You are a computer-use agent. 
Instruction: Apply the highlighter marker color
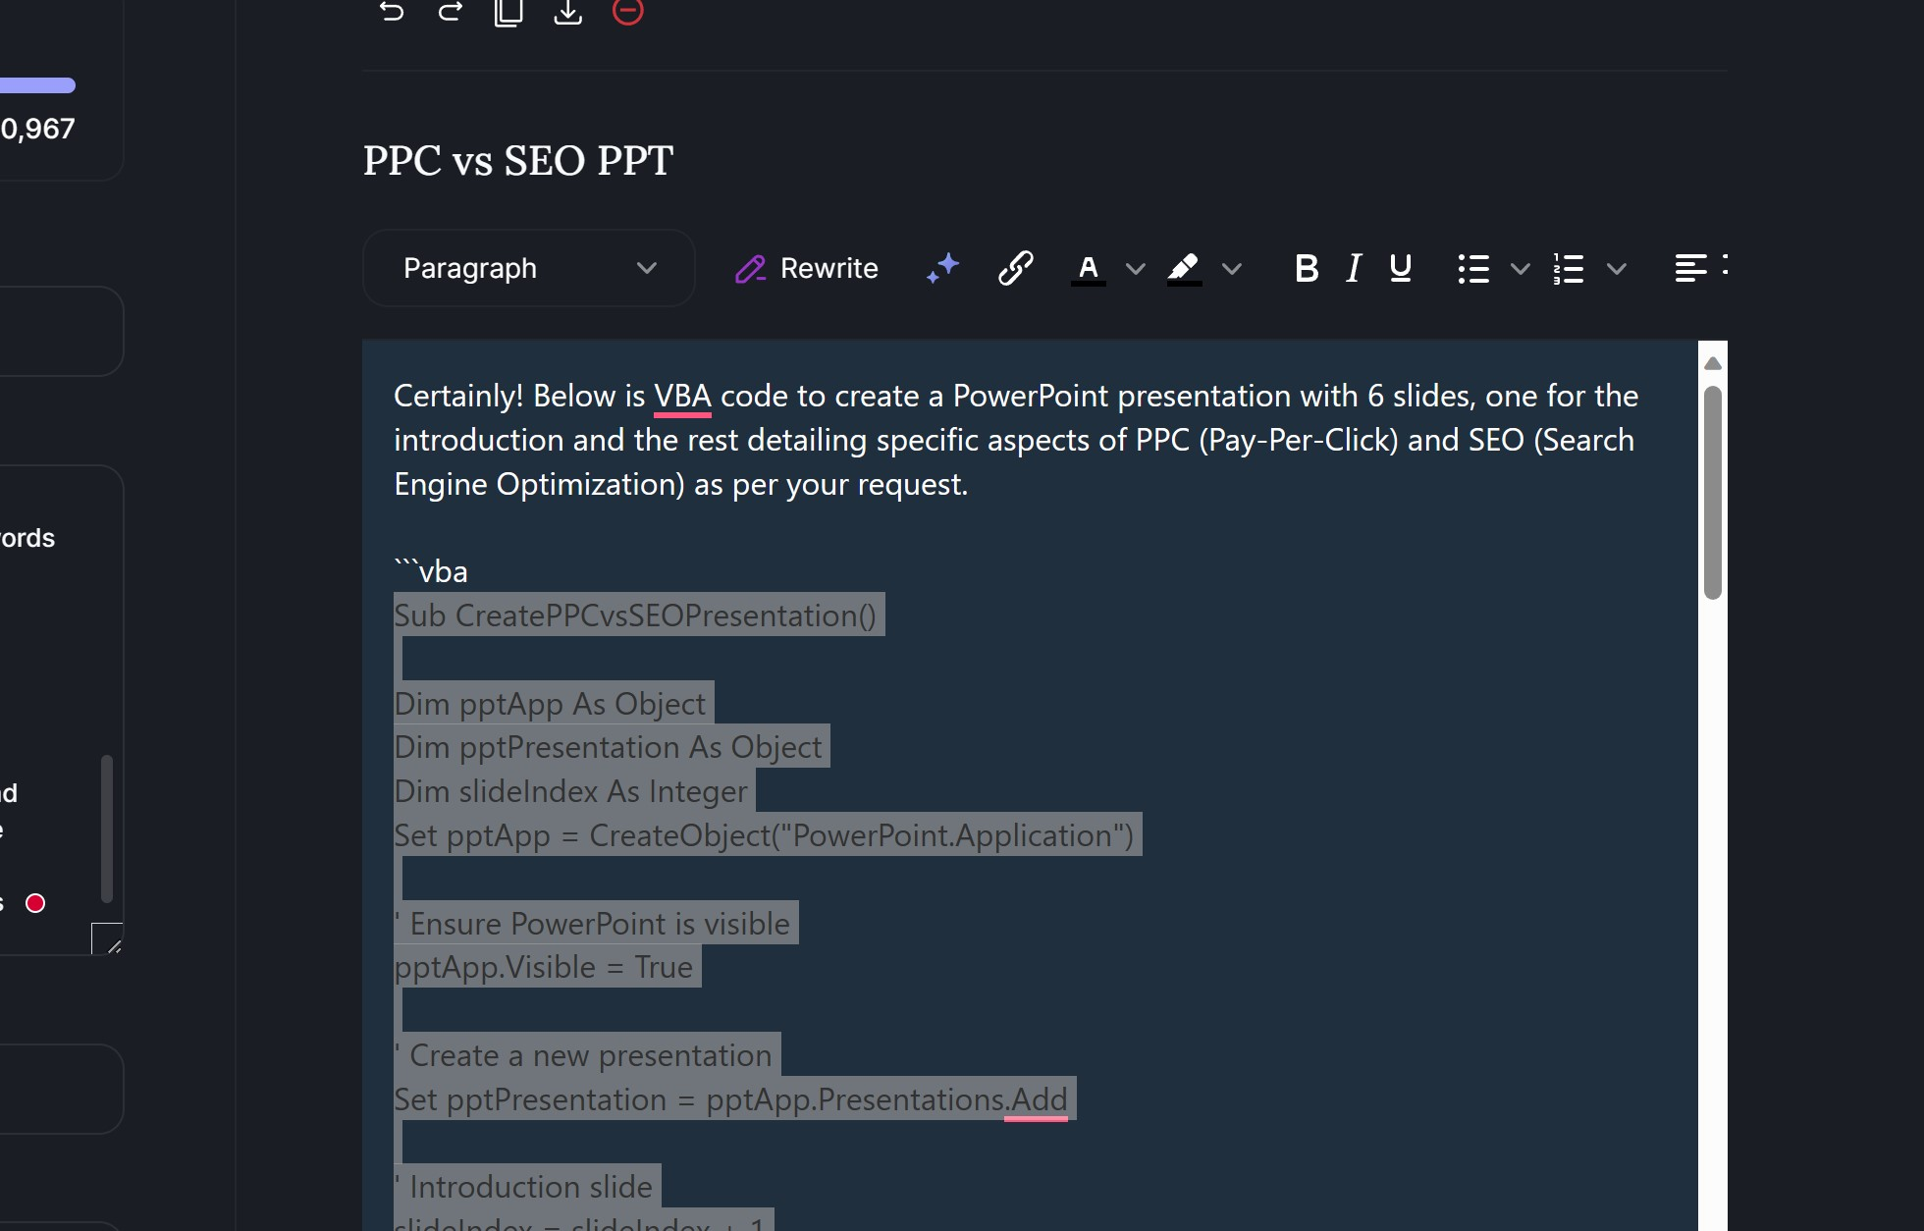[x=1184, y=268]
